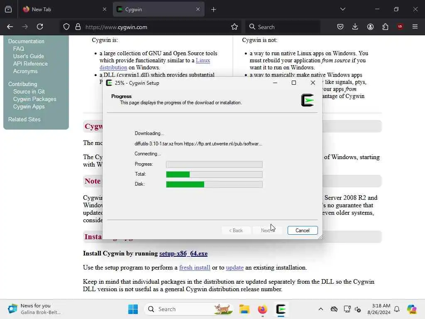Image resolution: width=425 pixels, height=319 pixels.
Task: Open Firefox from the taskbar
Action: (x=262, y=309)
